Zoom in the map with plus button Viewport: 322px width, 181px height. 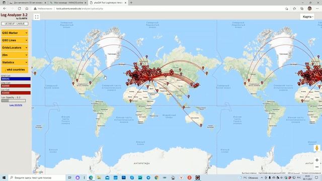point(317,160)
